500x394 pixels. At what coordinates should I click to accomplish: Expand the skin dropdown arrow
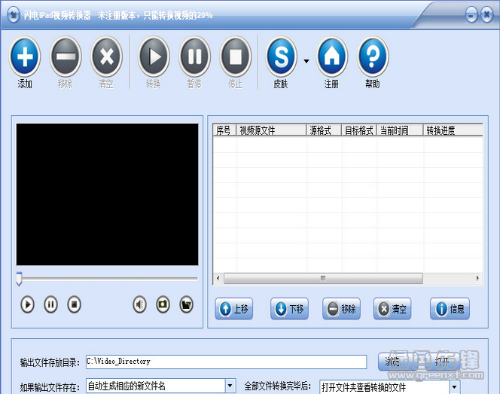tap(306, 61)
